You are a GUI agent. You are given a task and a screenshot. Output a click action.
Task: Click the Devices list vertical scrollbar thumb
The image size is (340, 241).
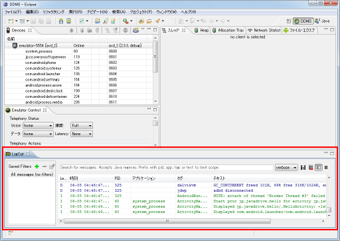coord(155,57)
